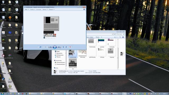The width and height of the screenshot is (169, 95).
Task: Open Видео in the navigation pane
Action: (x=57, y=51)
